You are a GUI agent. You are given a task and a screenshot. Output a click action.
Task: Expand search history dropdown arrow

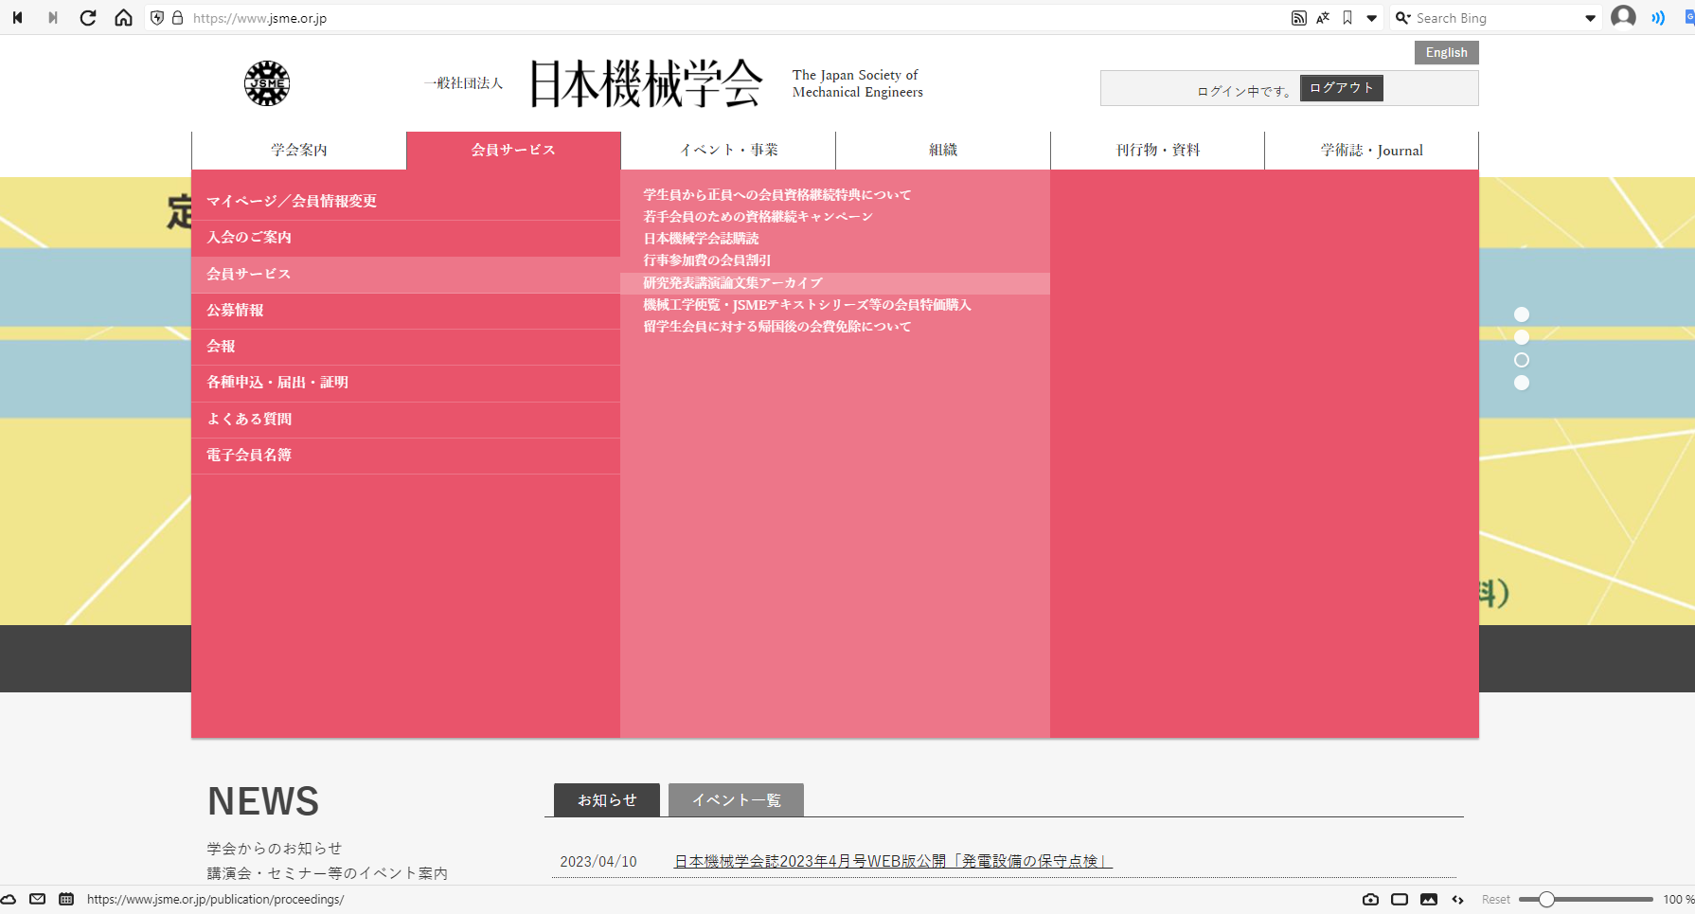pos(1591,18)
